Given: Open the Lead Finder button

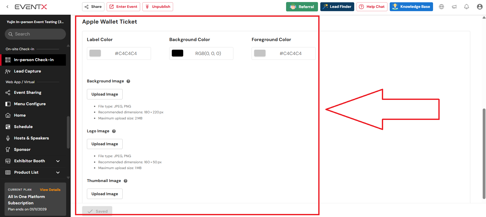Looking at the screenshot, I should coord(337,7).
